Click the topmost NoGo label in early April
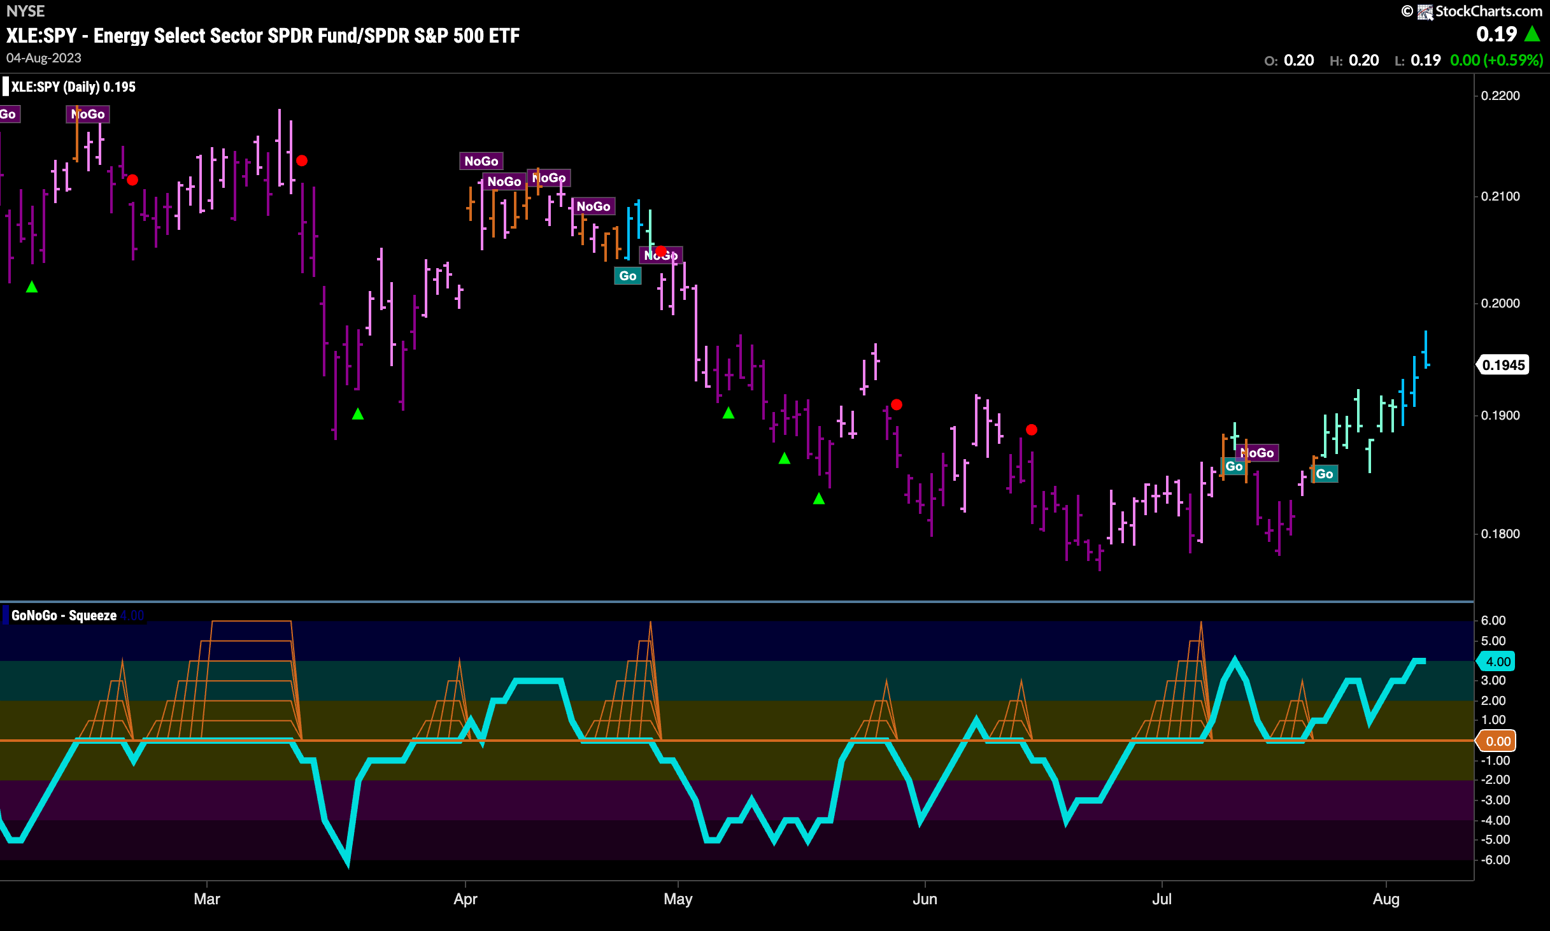The image size is (1550, 931). (481, 161)
